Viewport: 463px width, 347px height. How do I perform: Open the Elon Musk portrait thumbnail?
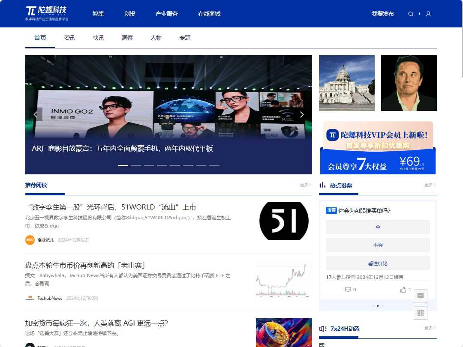click(x=409, y=83)
